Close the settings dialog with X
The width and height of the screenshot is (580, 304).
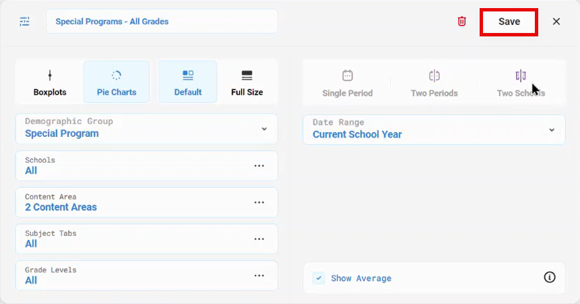556,22
